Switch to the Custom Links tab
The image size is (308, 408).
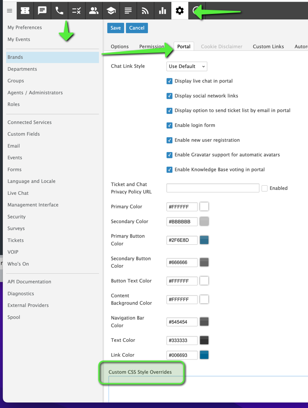(x=268, y=47)
